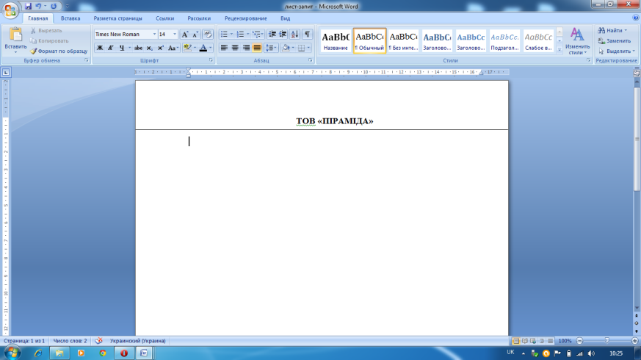Open Изменить стили menu
Viewport: 641px width, 360px height.
click(577, 41)
